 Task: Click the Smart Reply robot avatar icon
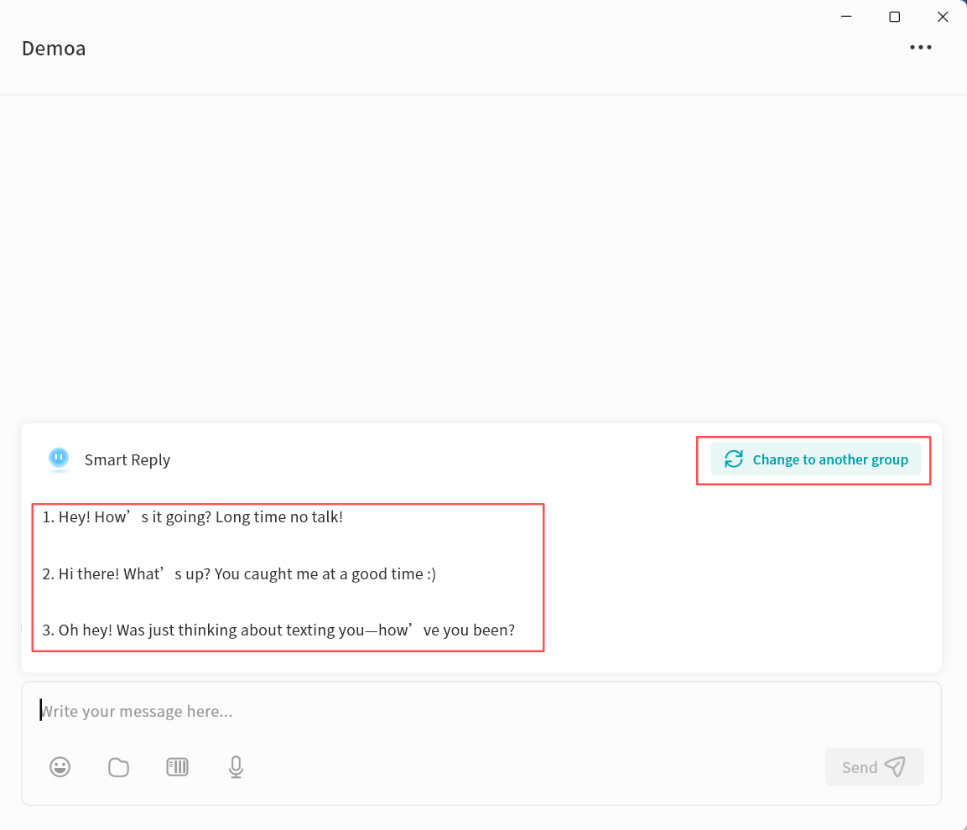tap(59, 459)
